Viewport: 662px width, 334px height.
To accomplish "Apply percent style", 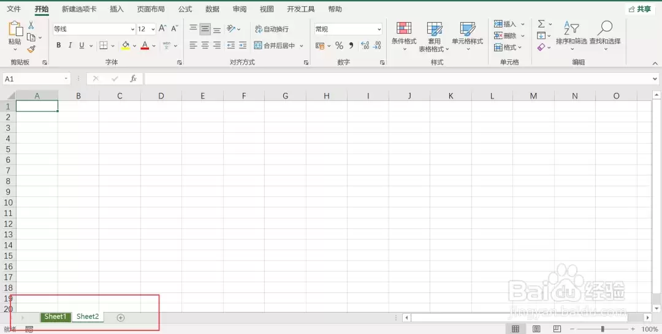I will click(x=339, y=45).
